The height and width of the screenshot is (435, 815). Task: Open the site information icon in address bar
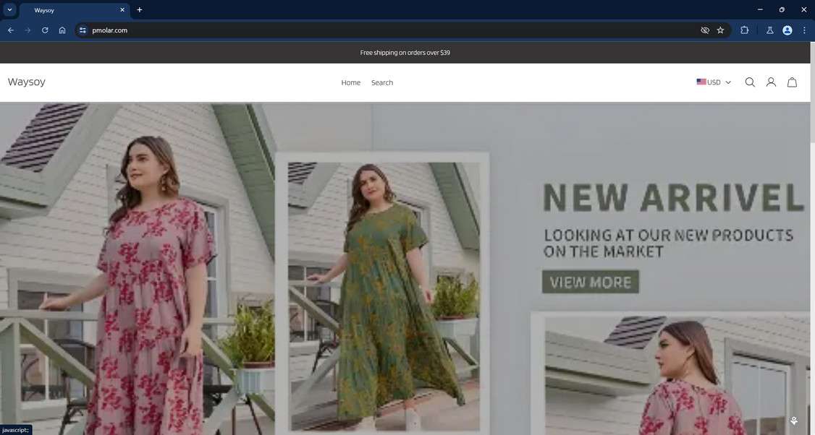click(x=83, y=30)
